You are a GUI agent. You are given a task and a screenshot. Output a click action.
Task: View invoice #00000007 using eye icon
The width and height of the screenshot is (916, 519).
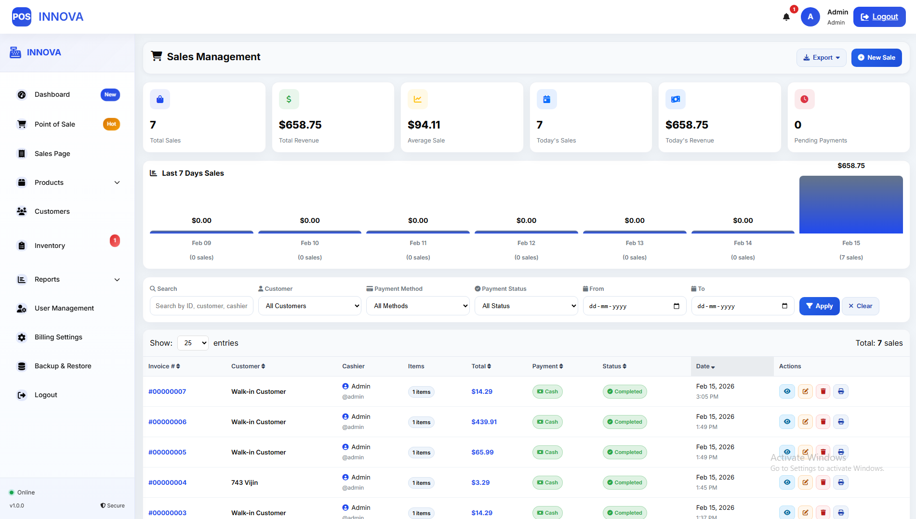787,391
